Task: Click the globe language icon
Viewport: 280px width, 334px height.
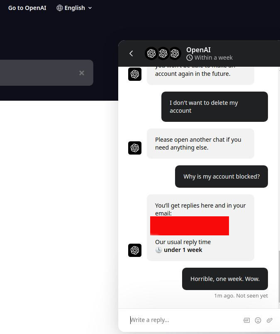Action: (60, 8)
